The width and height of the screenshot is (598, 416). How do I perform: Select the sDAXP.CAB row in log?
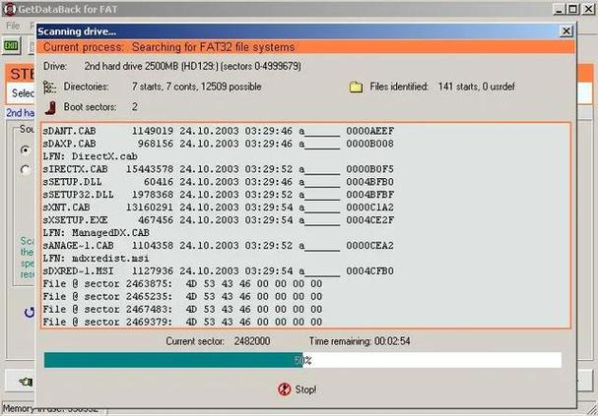click(218, 144)
